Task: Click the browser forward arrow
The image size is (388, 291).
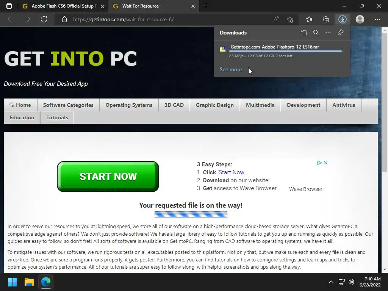Action: coord(27,19)
